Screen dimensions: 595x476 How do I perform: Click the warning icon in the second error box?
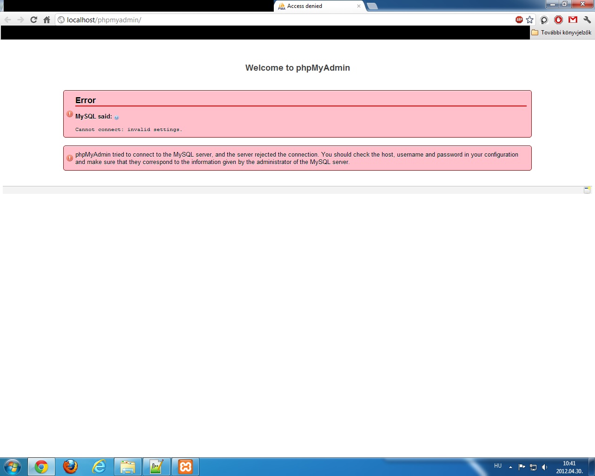coord(70,158)
